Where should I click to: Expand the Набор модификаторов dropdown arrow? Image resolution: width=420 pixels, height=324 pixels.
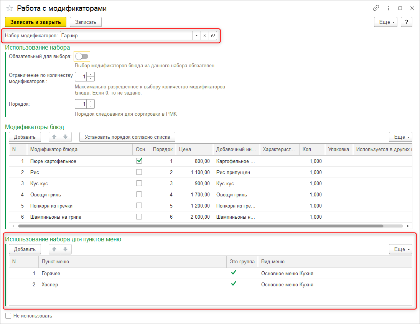pos(196,36)
